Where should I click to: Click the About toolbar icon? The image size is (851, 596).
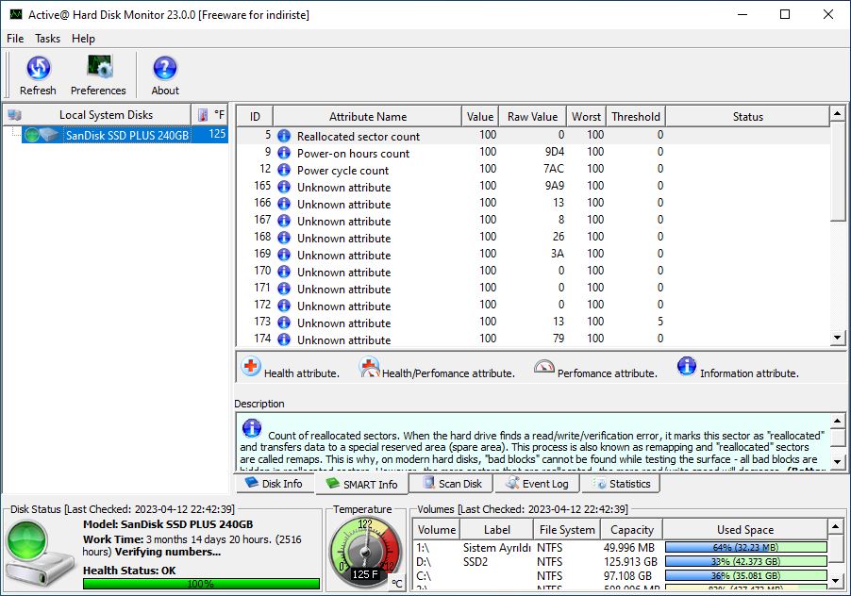click(x=165, y=68)
